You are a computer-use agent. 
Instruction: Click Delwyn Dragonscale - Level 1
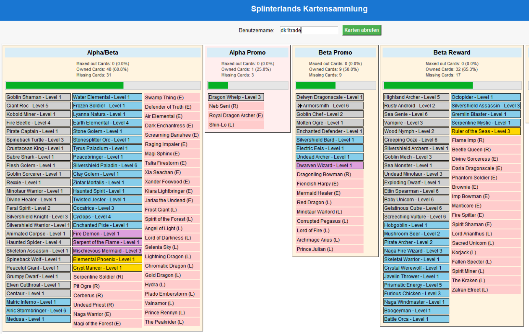[x=329, y=97]
